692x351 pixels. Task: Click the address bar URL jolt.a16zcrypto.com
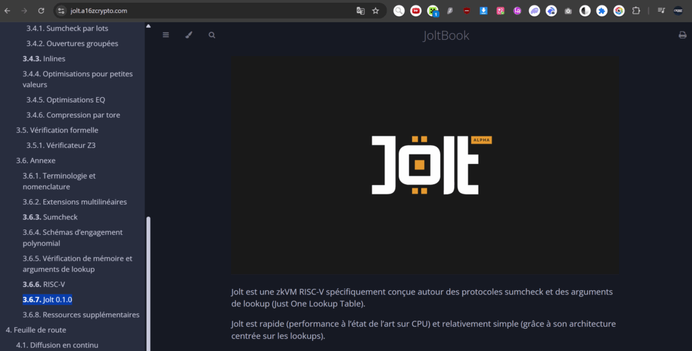(x=99, y=11)
